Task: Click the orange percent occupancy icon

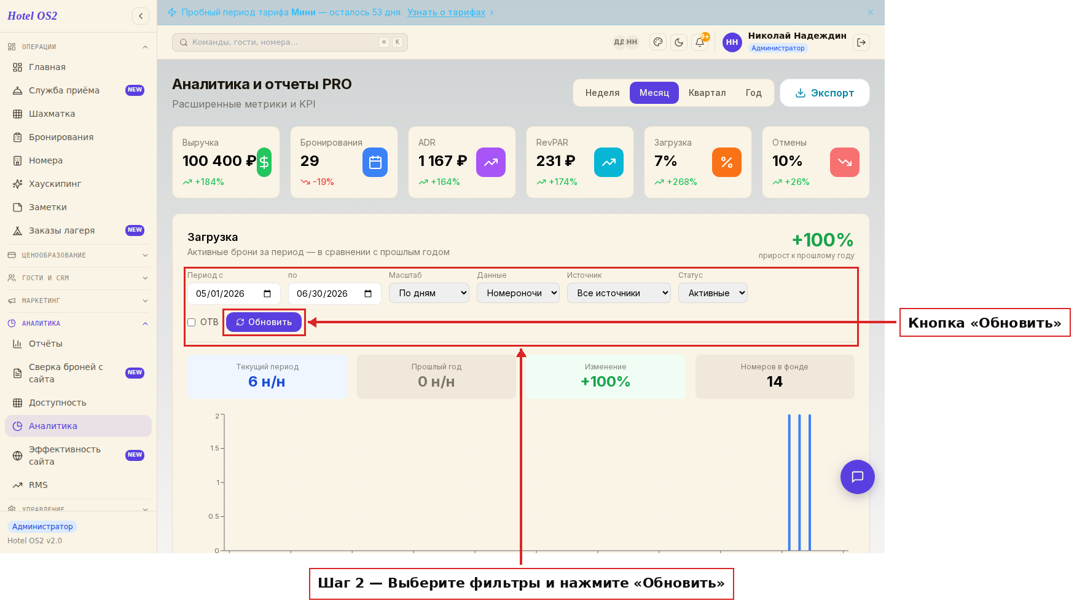Action: (x=727, y=162)
